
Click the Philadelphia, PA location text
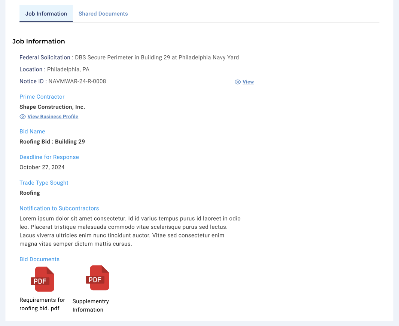68,69
